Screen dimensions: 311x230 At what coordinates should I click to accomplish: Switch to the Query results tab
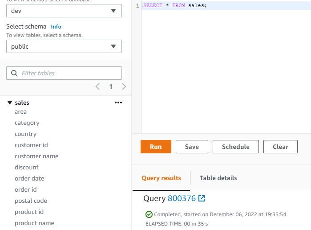pos(161,178)
